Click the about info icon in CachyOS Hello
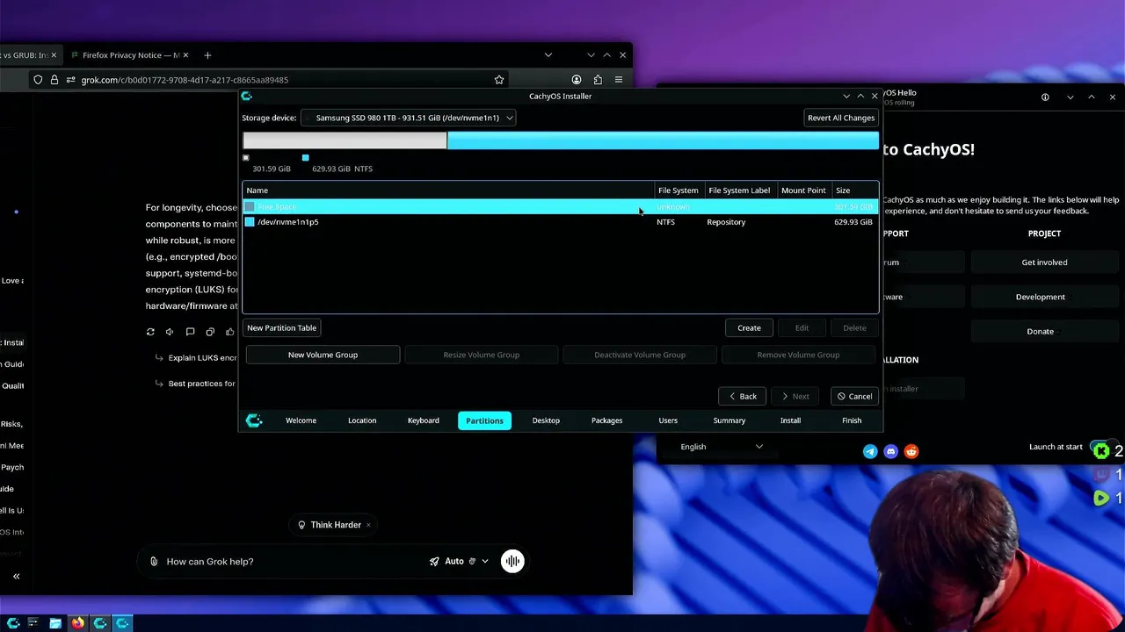Screen dimensions: 1125x632 tap(1045, 97)
